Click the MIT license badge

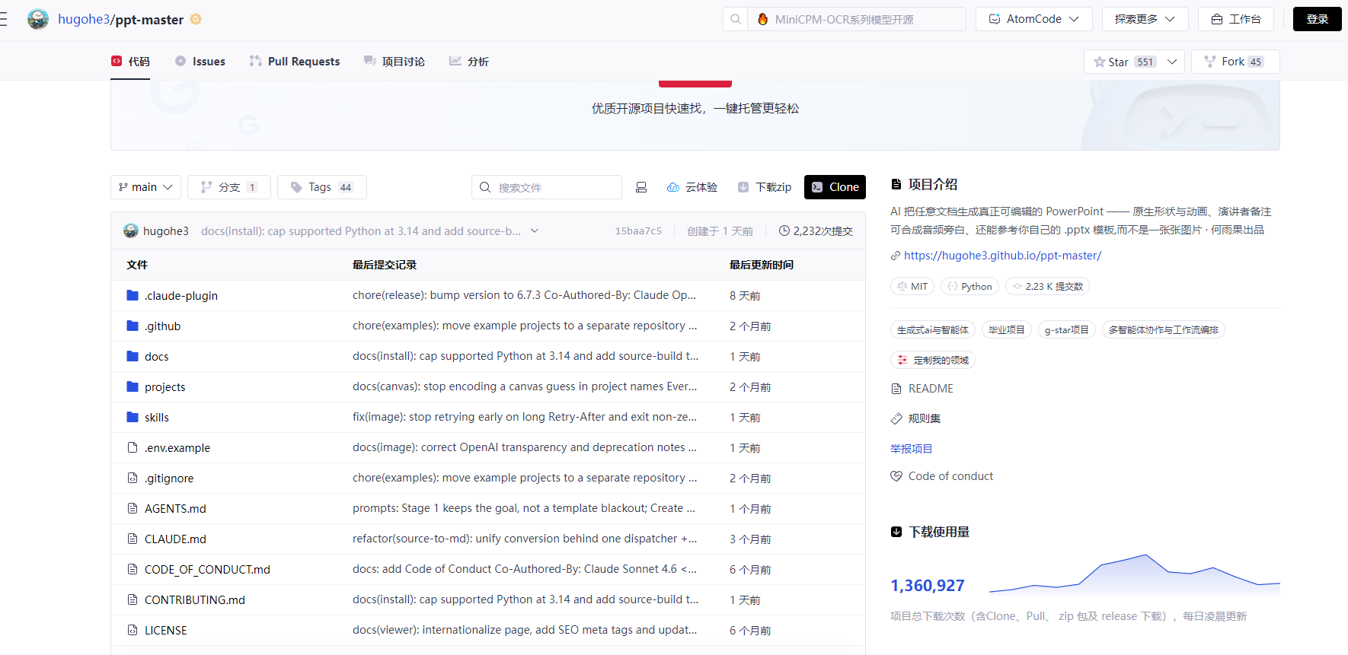912,286
